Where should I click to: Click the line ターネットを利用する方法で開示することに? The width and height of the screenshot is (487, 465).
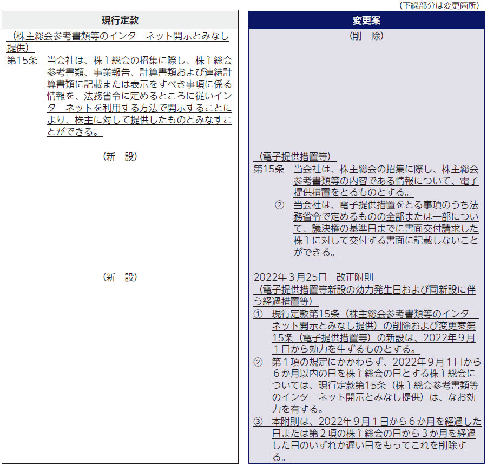[140, 108]
